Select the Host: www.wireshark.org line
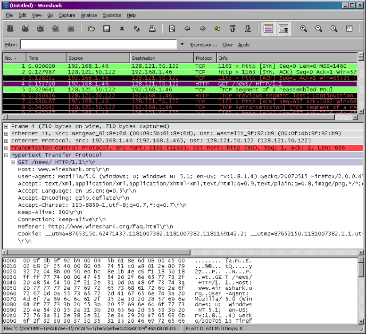 pos(64,170)
